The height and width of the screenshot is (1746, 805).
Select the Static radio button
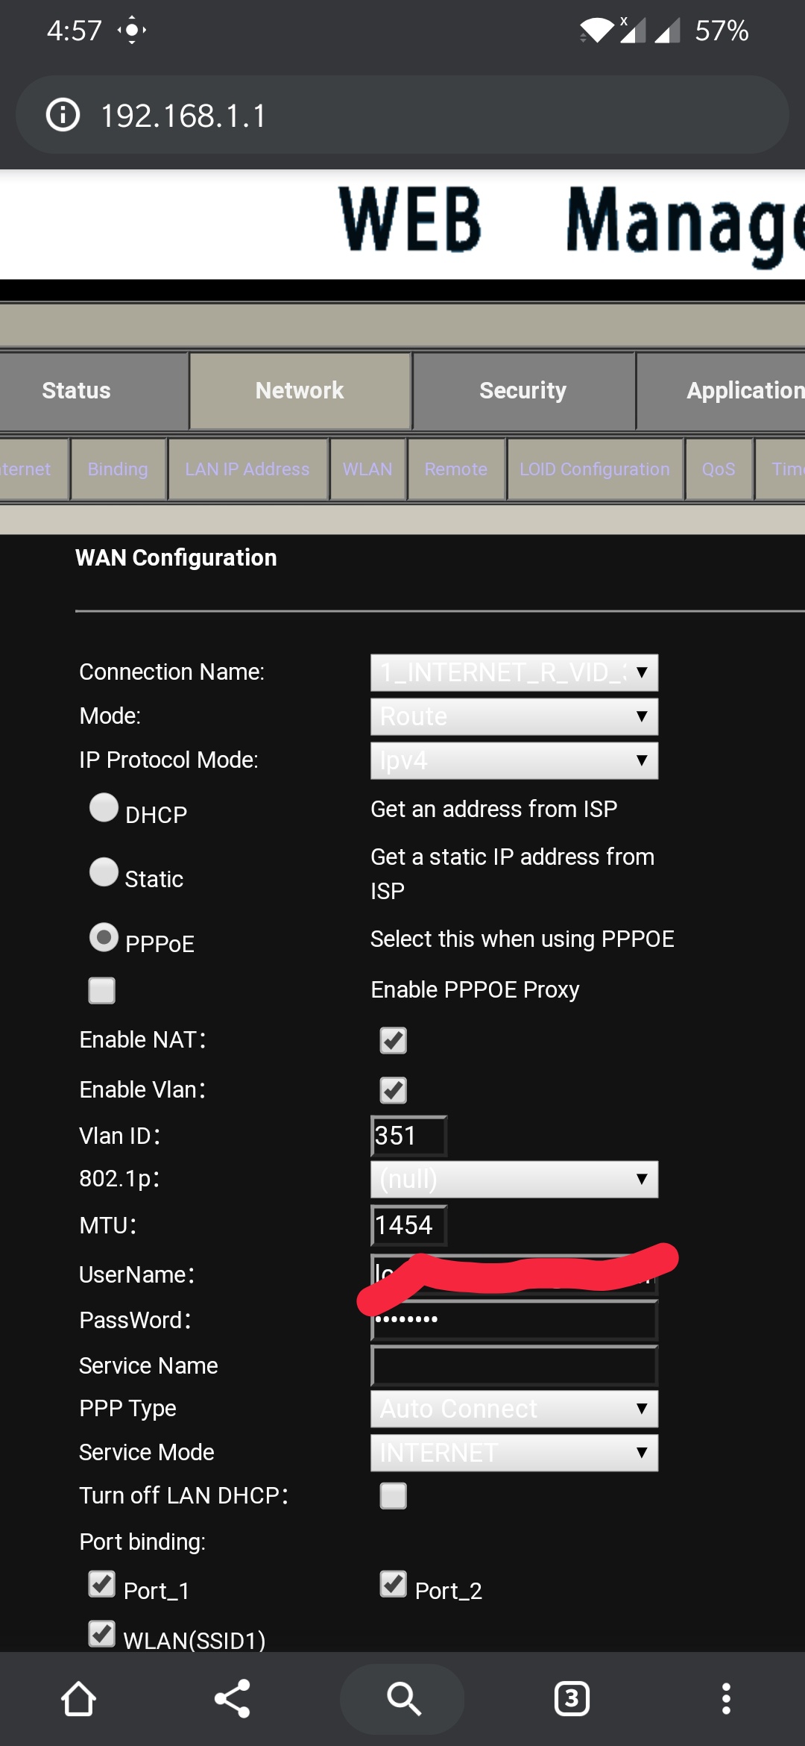[104, 872]
